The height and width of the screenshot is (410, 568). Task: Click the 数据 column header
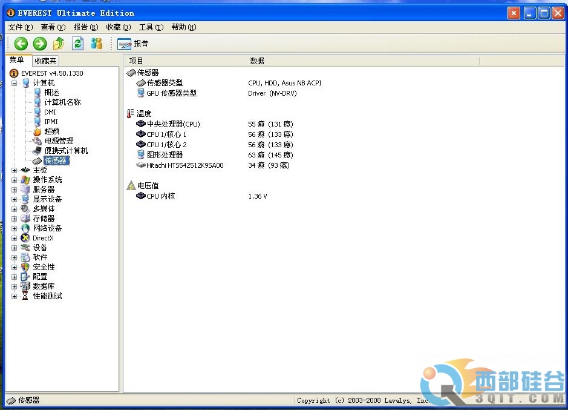pos(362,61)
